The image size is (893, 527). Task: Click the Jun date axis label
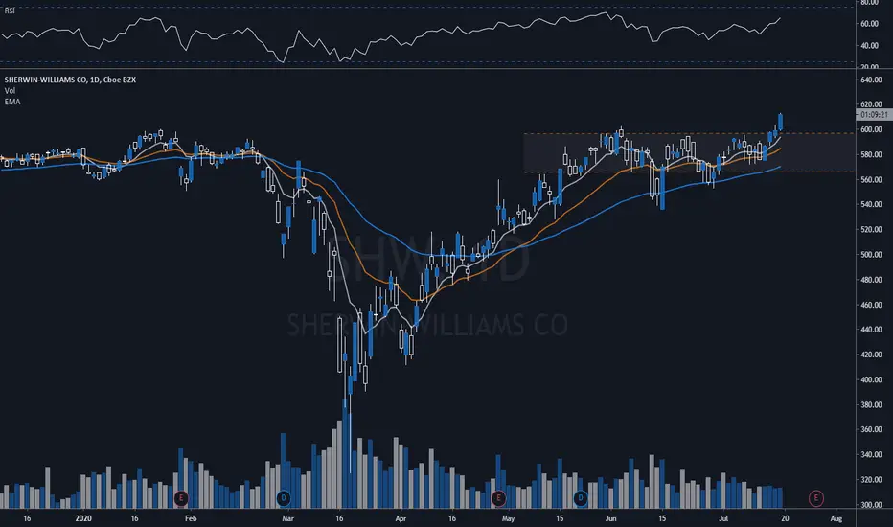coord(611,518)
